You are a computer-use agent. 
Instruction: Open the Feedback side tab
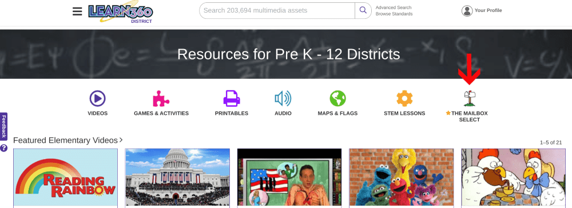(x=3, y=126)
